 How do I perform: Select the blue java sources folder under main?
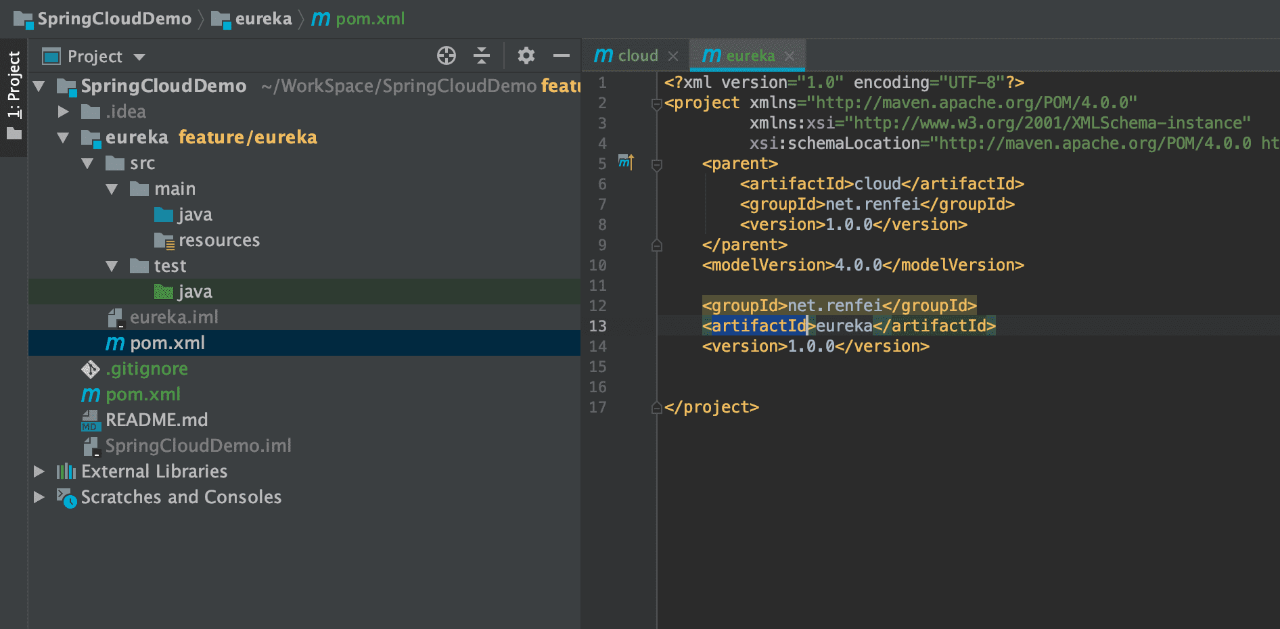click(304, 214)
